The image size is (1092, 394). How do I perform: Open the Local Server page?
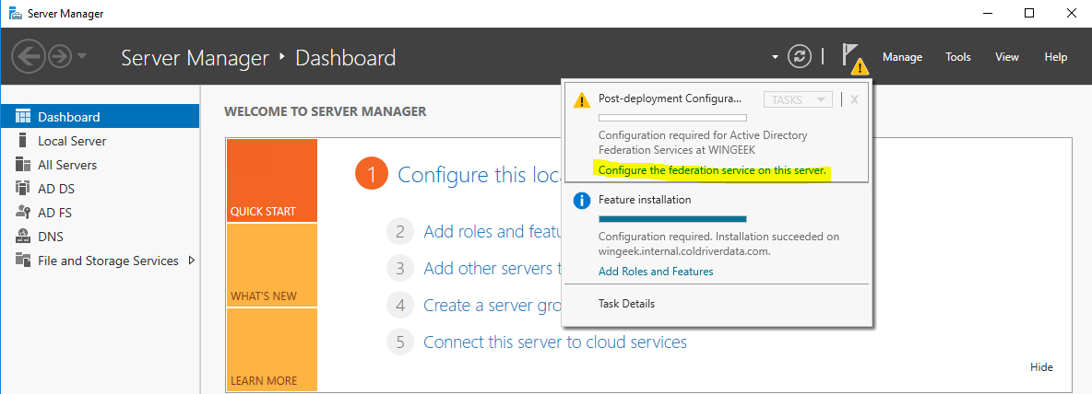71,141
